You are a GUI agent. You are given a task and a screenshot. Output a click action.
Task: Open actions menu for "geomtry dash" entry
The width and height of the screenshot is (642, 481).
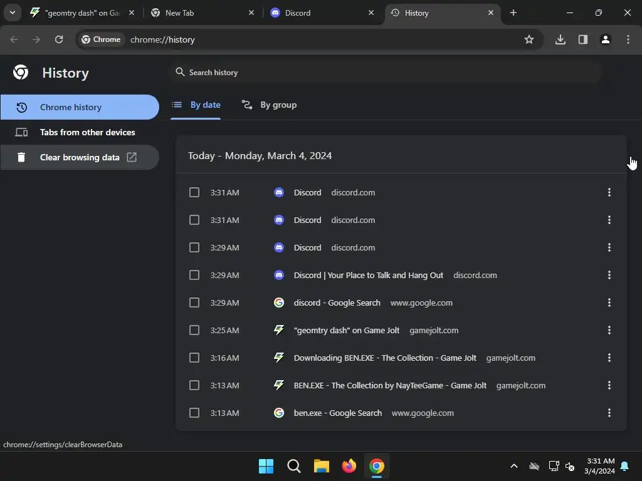click(609, 330)
